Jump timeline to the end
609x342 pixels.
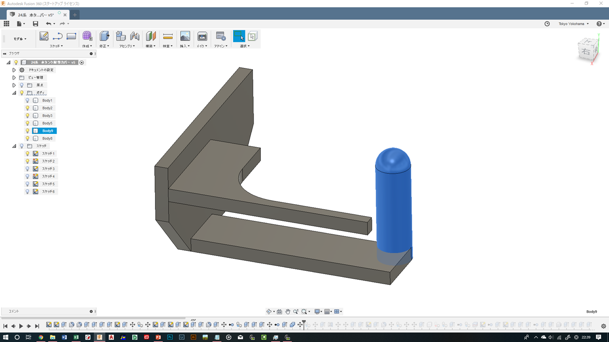point(37,326)
